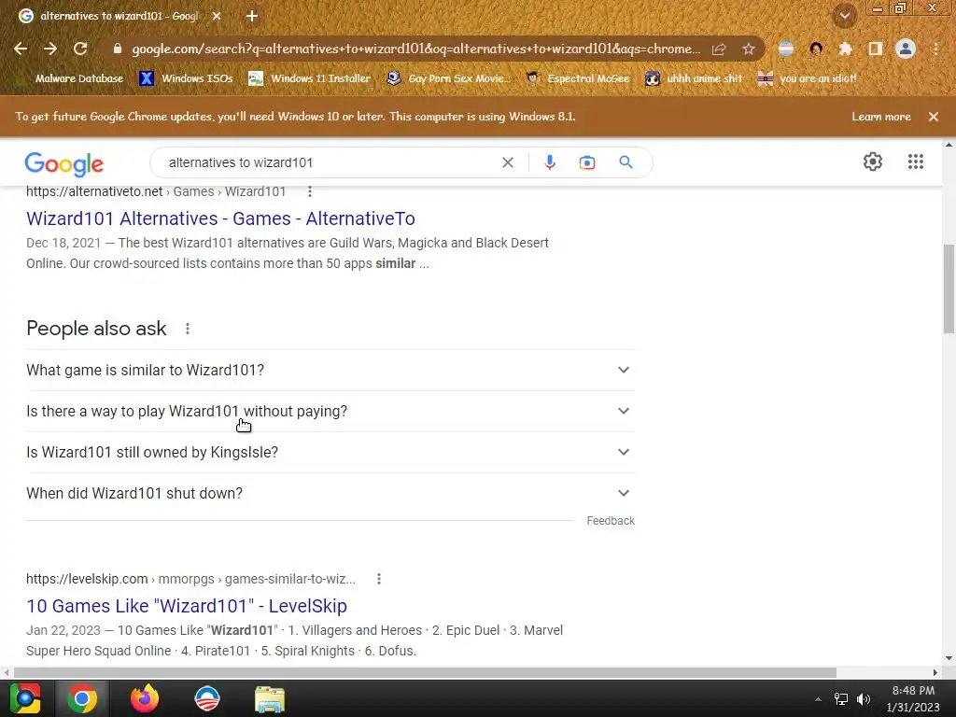This screenshot has height=717, width=956.
Task: Click Learn more in update bar
Action: [x=881, y=117]
